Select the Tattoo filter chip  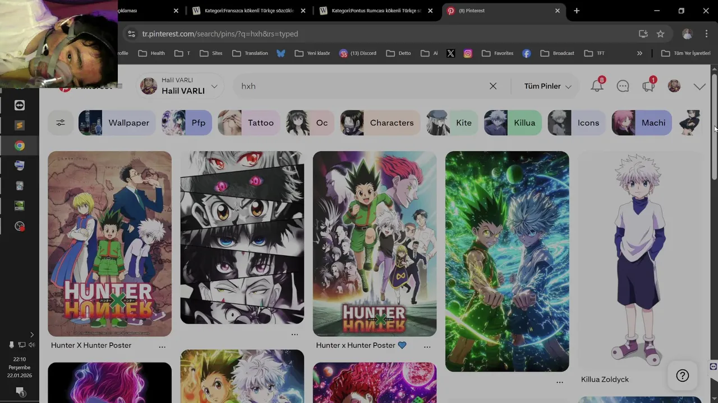click(x=249, y=123)
